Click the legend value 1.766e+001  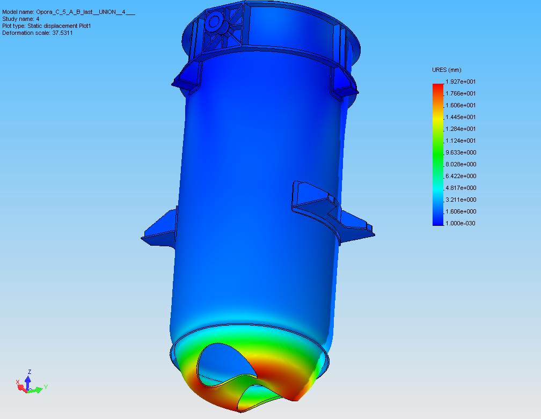pos(460,93)
